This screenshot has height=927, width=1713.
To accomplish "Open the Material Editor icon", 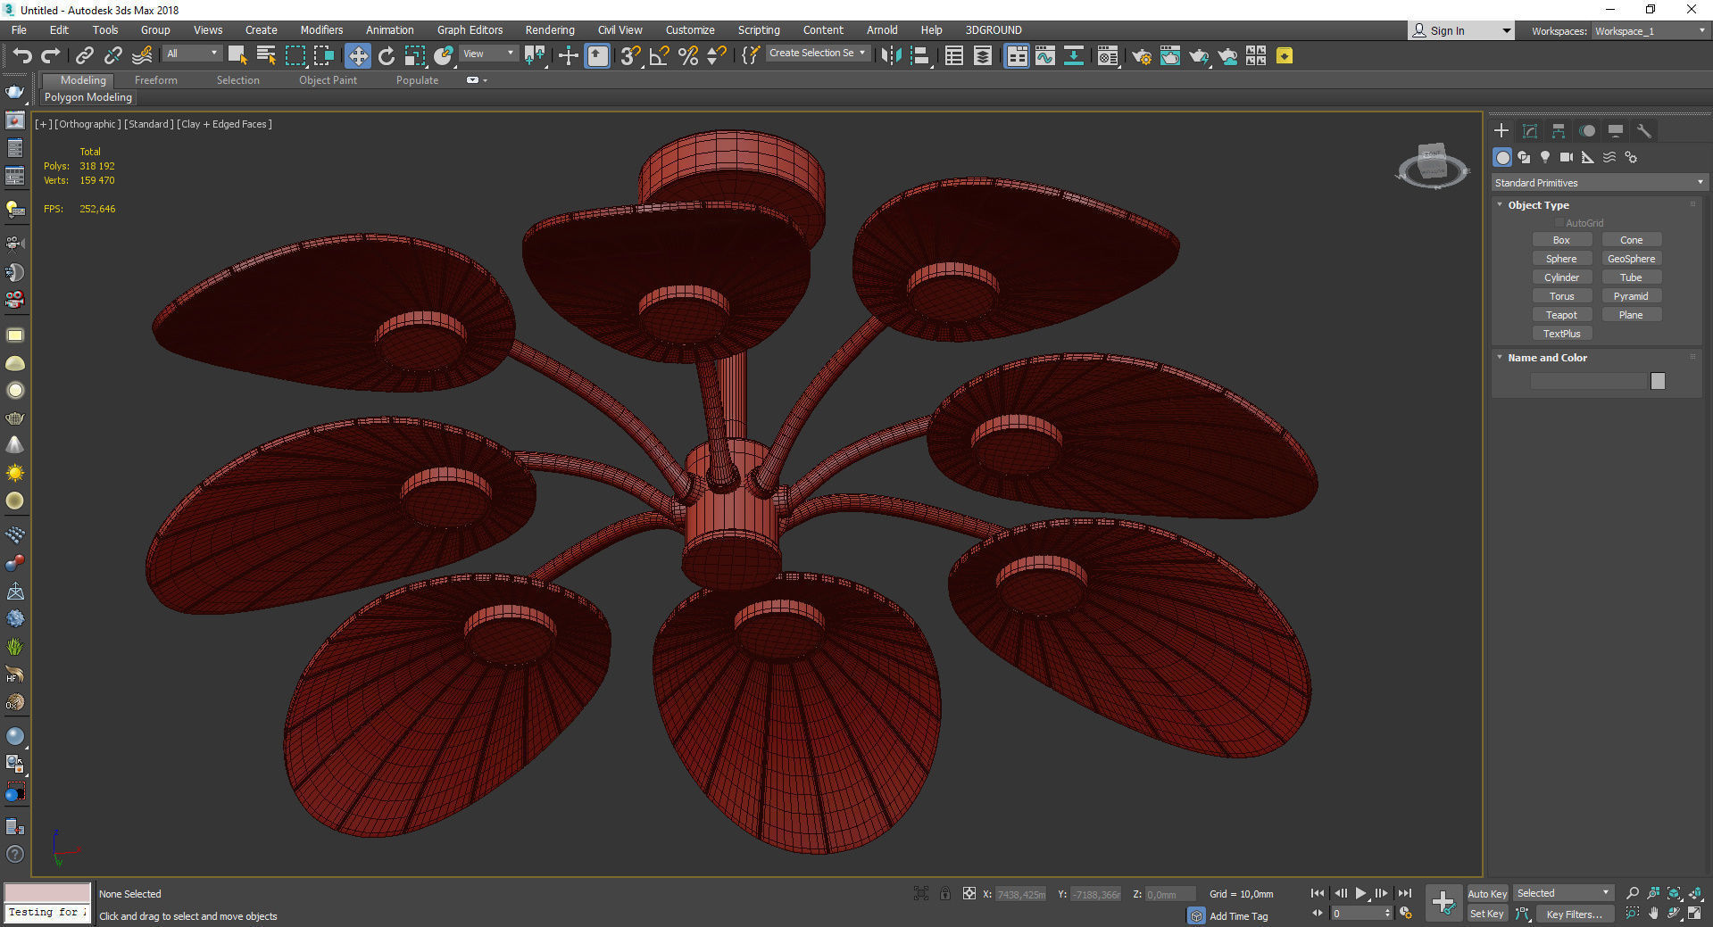I will (x=1107, y=56).
